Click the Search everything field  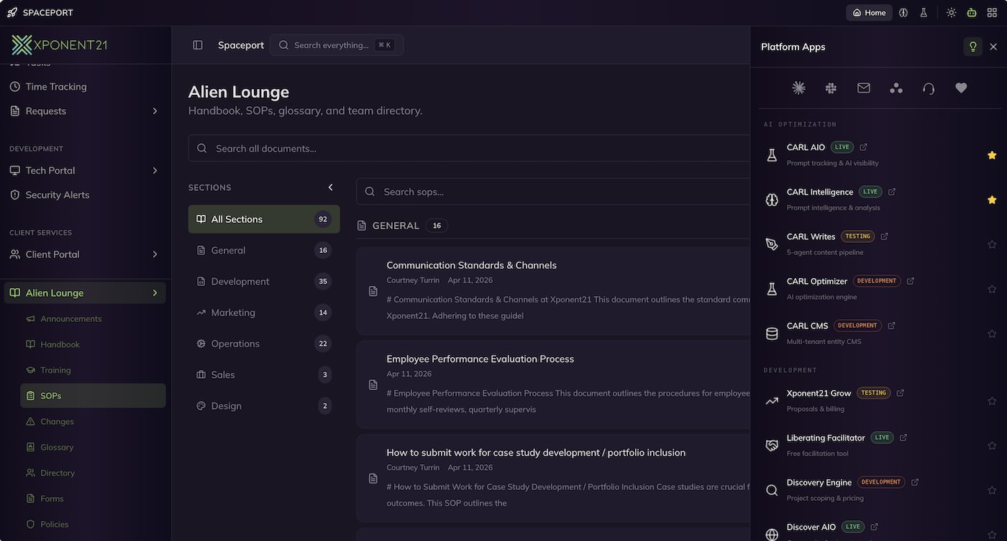point(337,45)
